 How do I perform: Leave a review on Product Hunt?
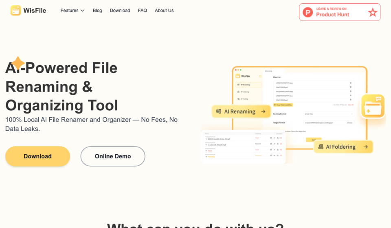(340, 12)
